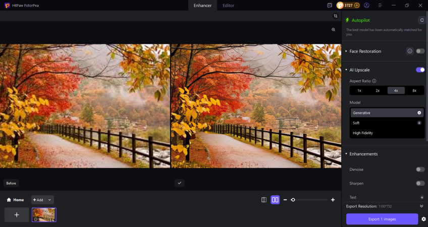Collapse the AI Upscale section
Screen dimensions: 428x227
click(346, 70)
